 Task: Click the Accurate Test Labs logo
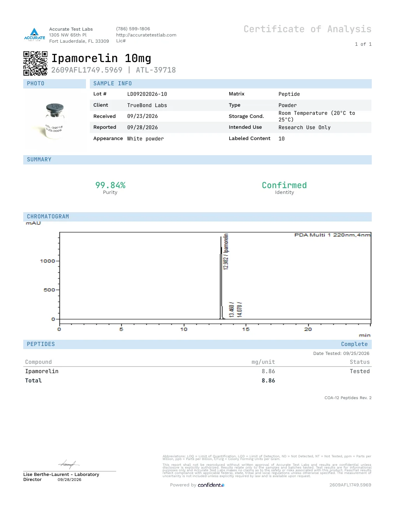(34, 35)
